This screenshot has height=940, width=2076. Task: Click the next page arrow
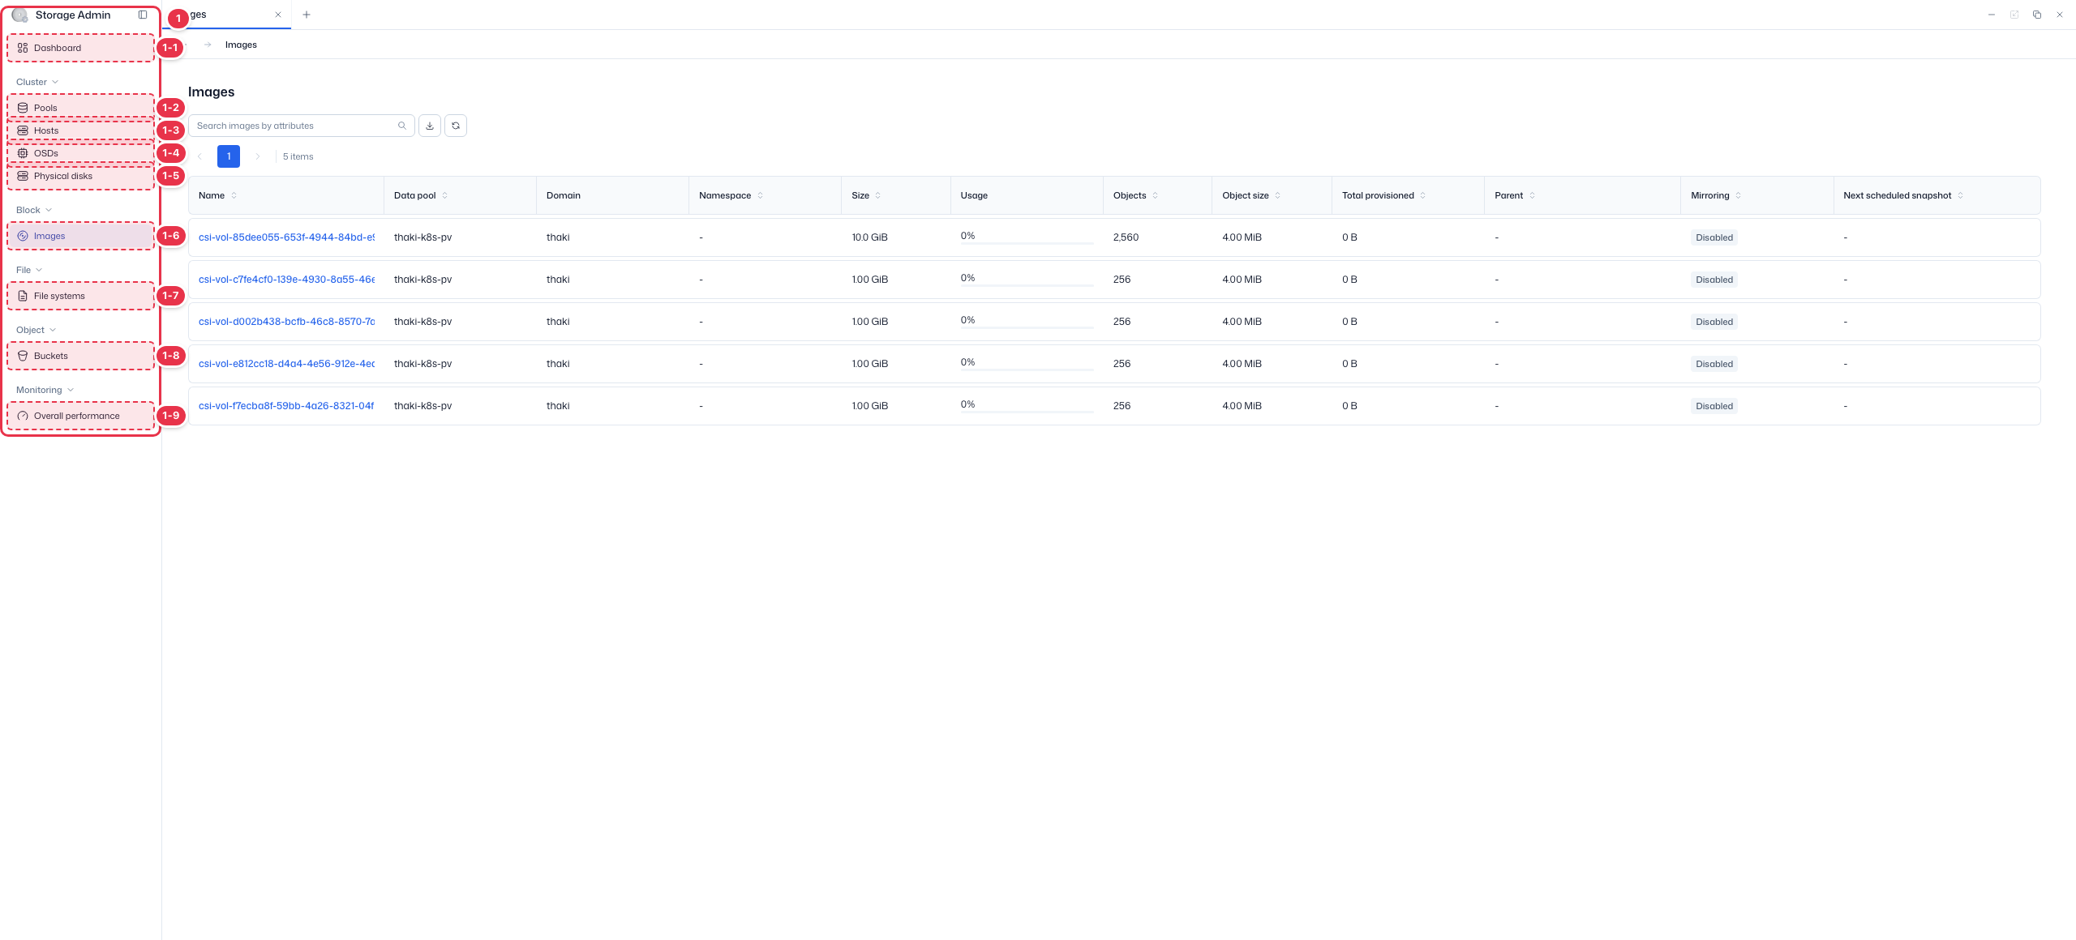pos(258,156)
